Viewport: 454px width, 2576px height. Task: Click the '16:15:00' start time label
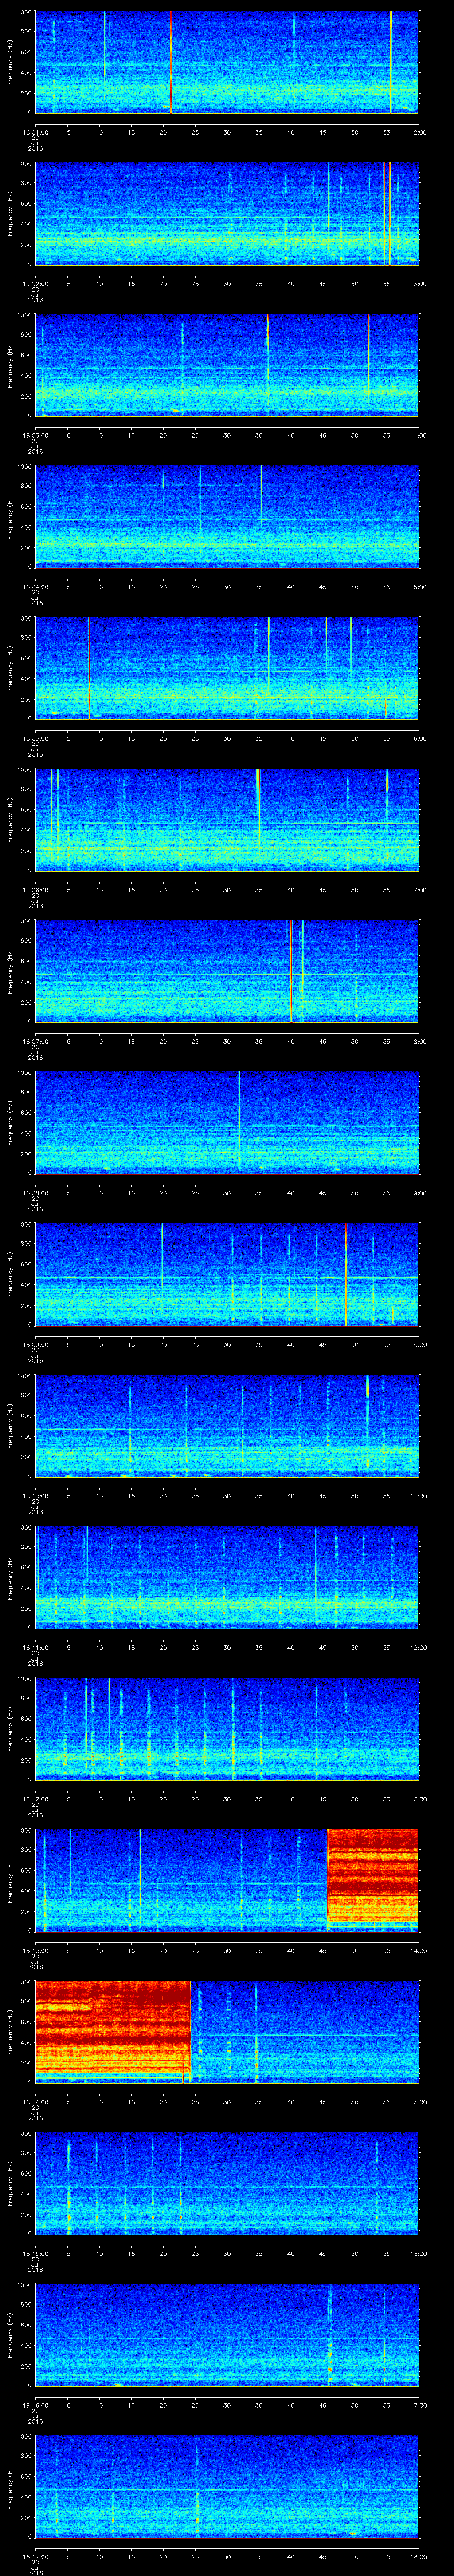tap(35, 2254)
